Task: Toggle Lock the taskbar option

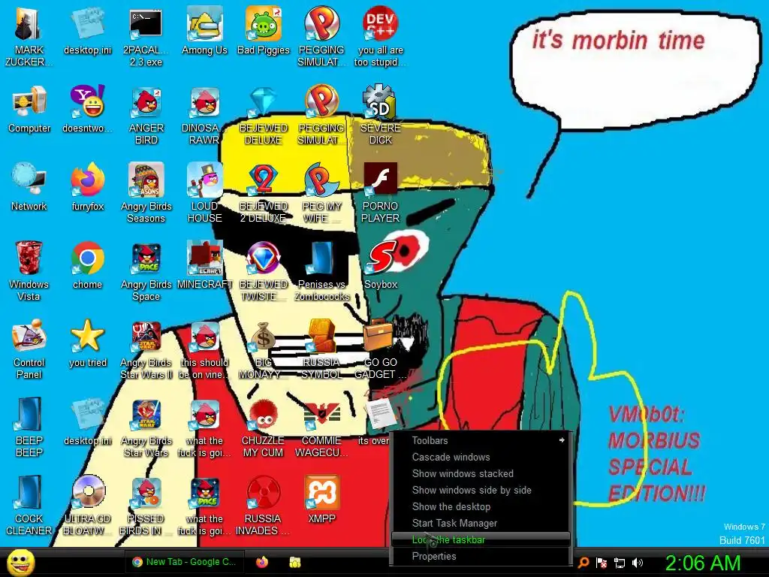Action: point(481,539)
